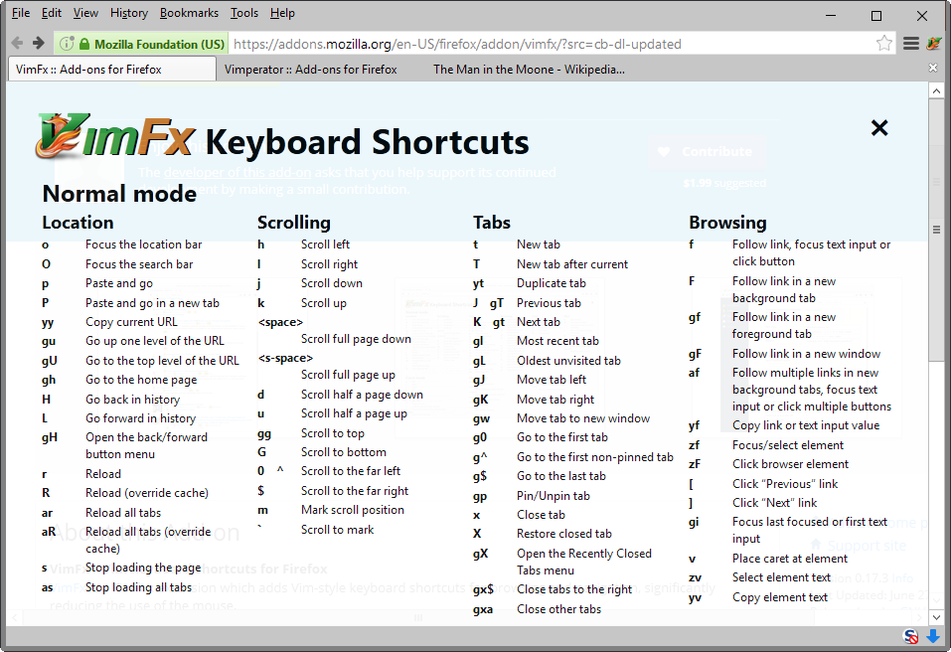The image size is (951, 652).
Task: Close the tab bar X button
Action: point(933,68)
